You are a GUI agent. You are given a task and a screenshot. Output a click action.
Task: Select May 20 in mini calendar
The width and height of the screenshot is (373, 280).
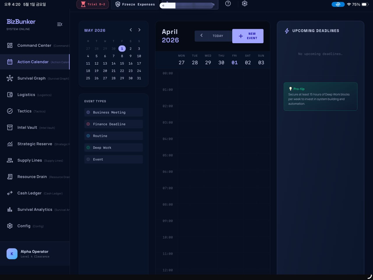(105, 71)
